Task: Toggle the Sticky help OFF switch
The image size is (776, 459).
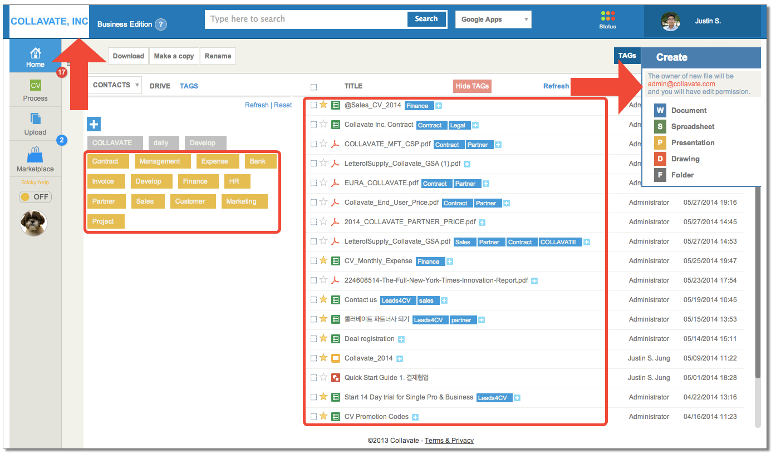Action: pos(35,197)
